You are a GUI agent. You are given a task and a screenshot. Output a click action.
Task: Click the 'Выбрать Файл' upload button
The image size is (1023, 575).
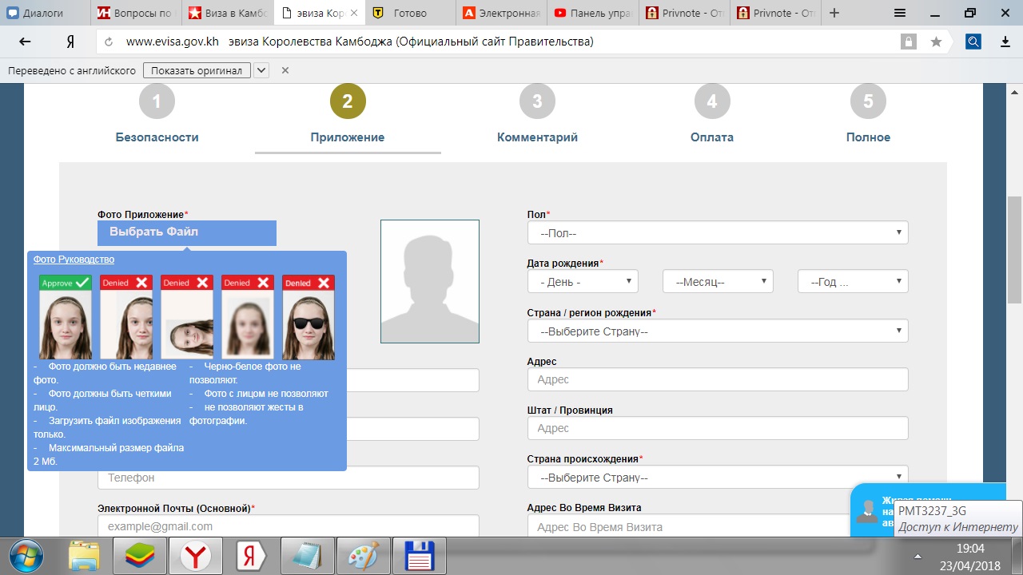coord(186,232)
